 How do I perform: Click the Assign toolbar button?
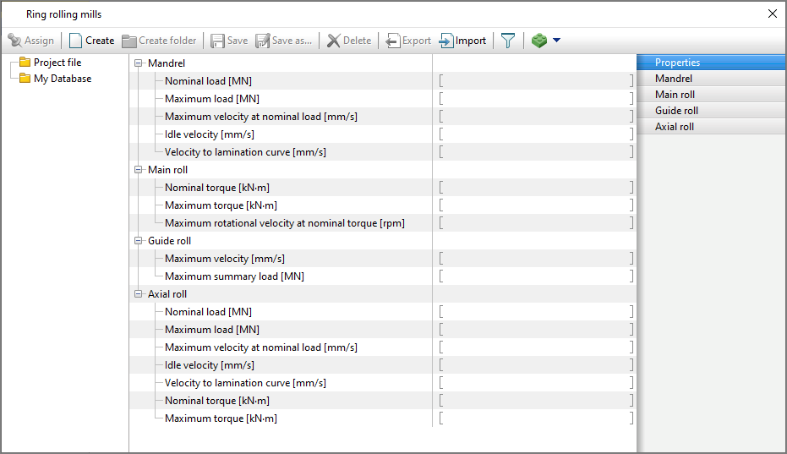click(x=30, y=41)
